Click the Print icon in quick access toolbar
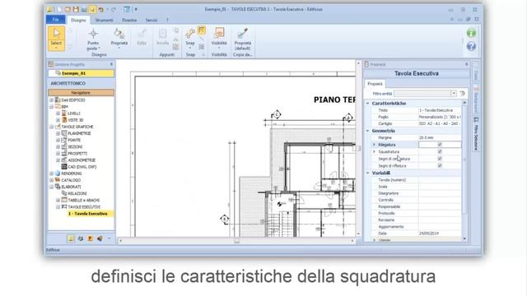This screenshot has height=296, width=527. point(84,9)
